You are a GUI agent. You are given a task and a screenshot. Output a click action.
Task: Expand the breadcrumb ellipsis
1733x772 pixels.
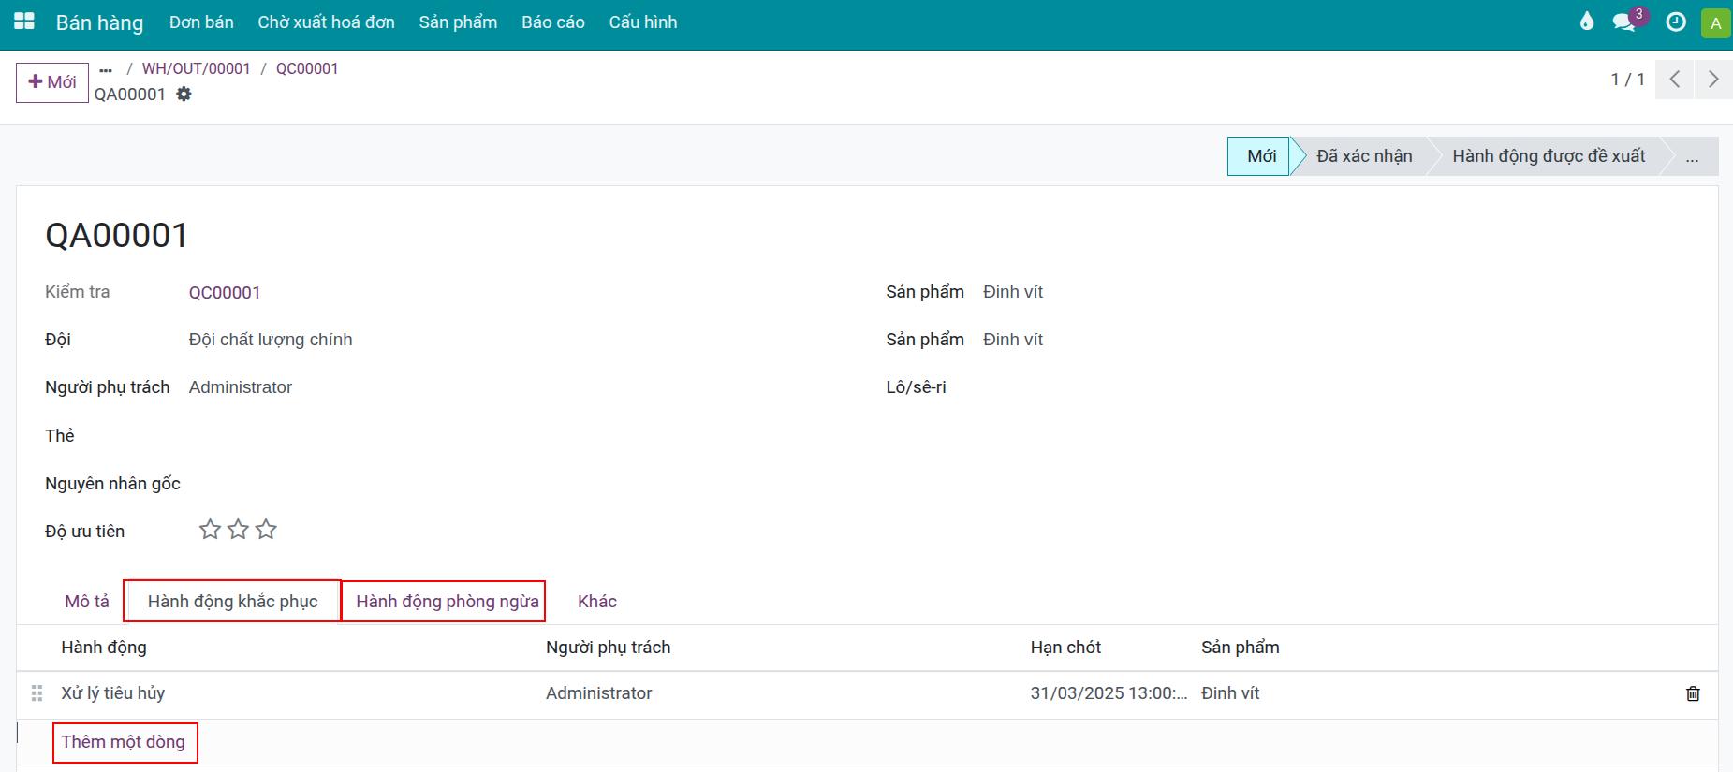106,69
